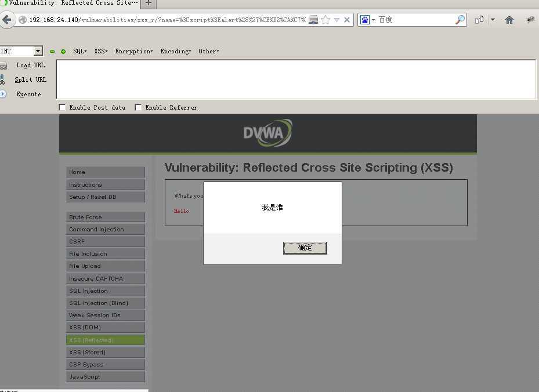Open the XSS menu in HackBar
The height and width of the screenshot is (392, 539).
101,51
